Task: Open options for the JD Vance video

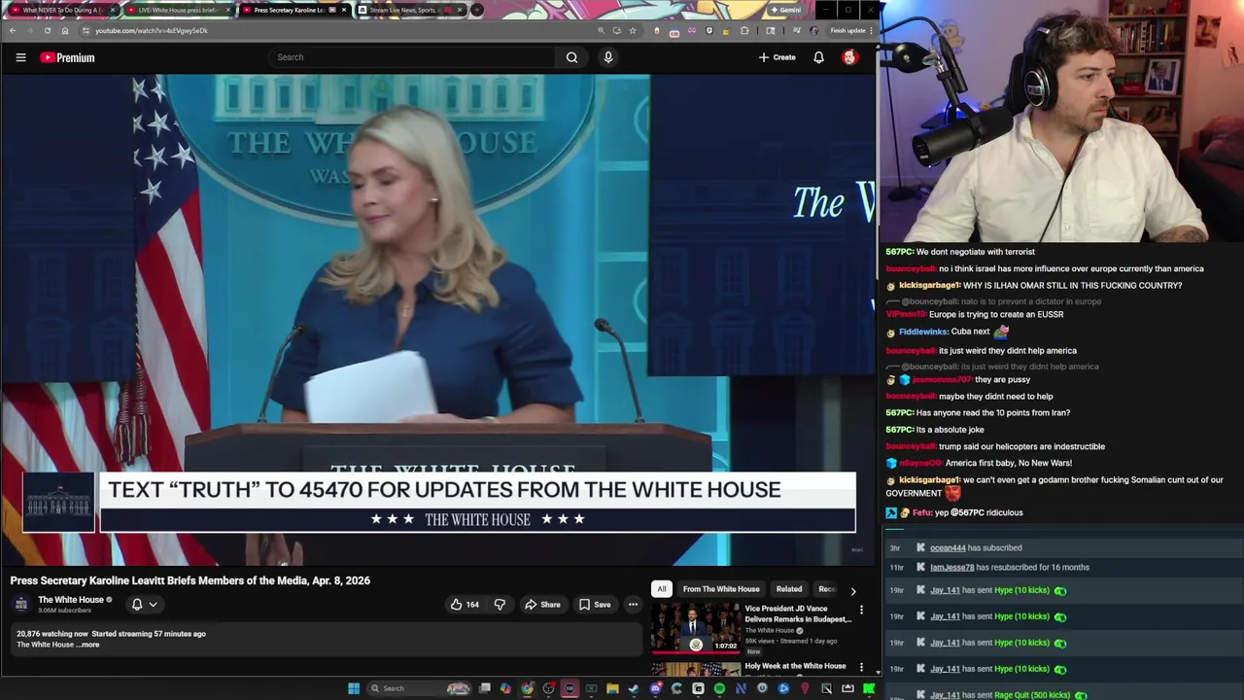Action: pyautogui.click(x=861, y=610)
